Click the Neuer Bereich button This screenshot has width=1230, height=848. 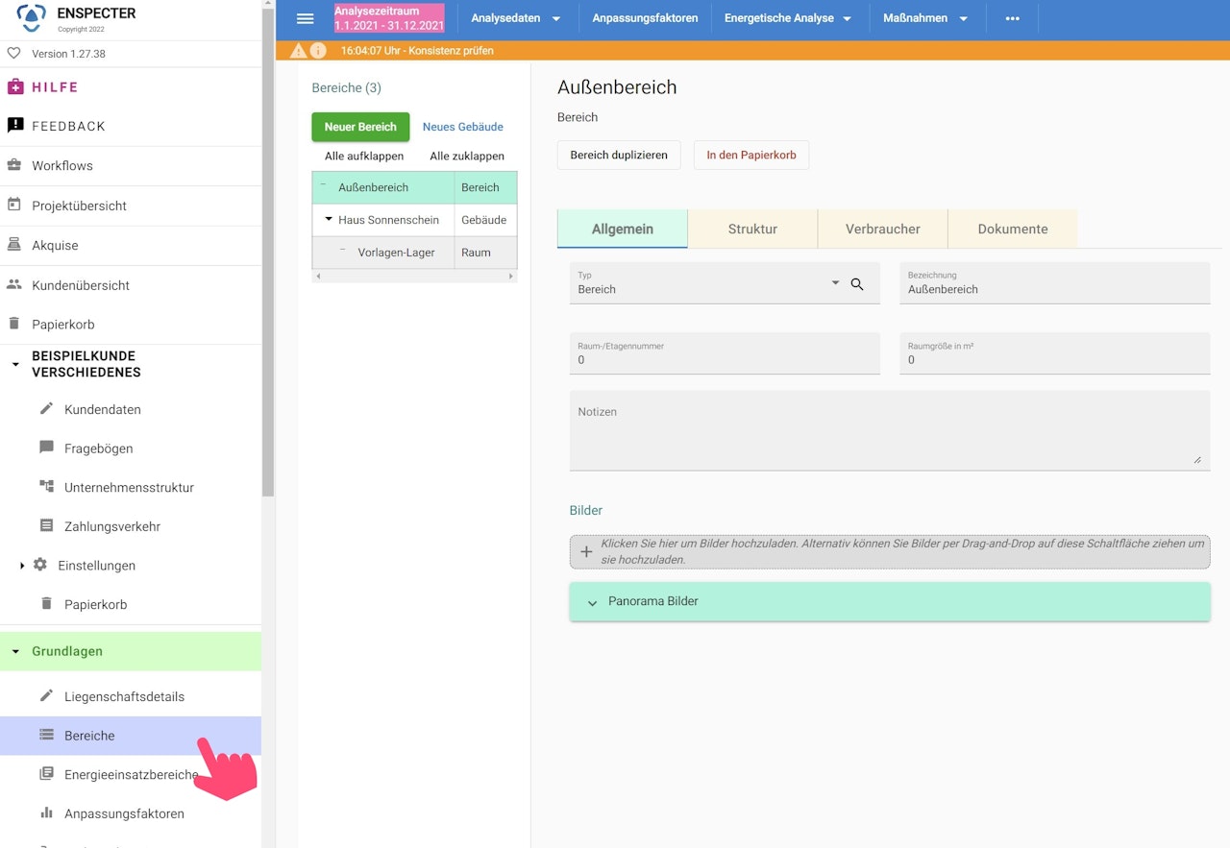pyautogui.click(x=360, y=127)
